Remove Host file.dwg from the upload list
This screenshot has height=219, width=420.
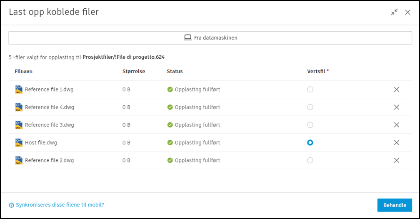pos(396,142)
